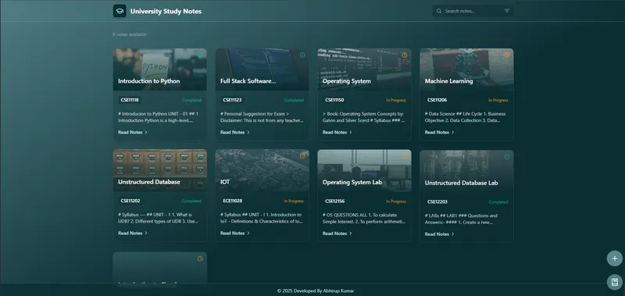Open Read Notes on the IOT card

(235, 233)
